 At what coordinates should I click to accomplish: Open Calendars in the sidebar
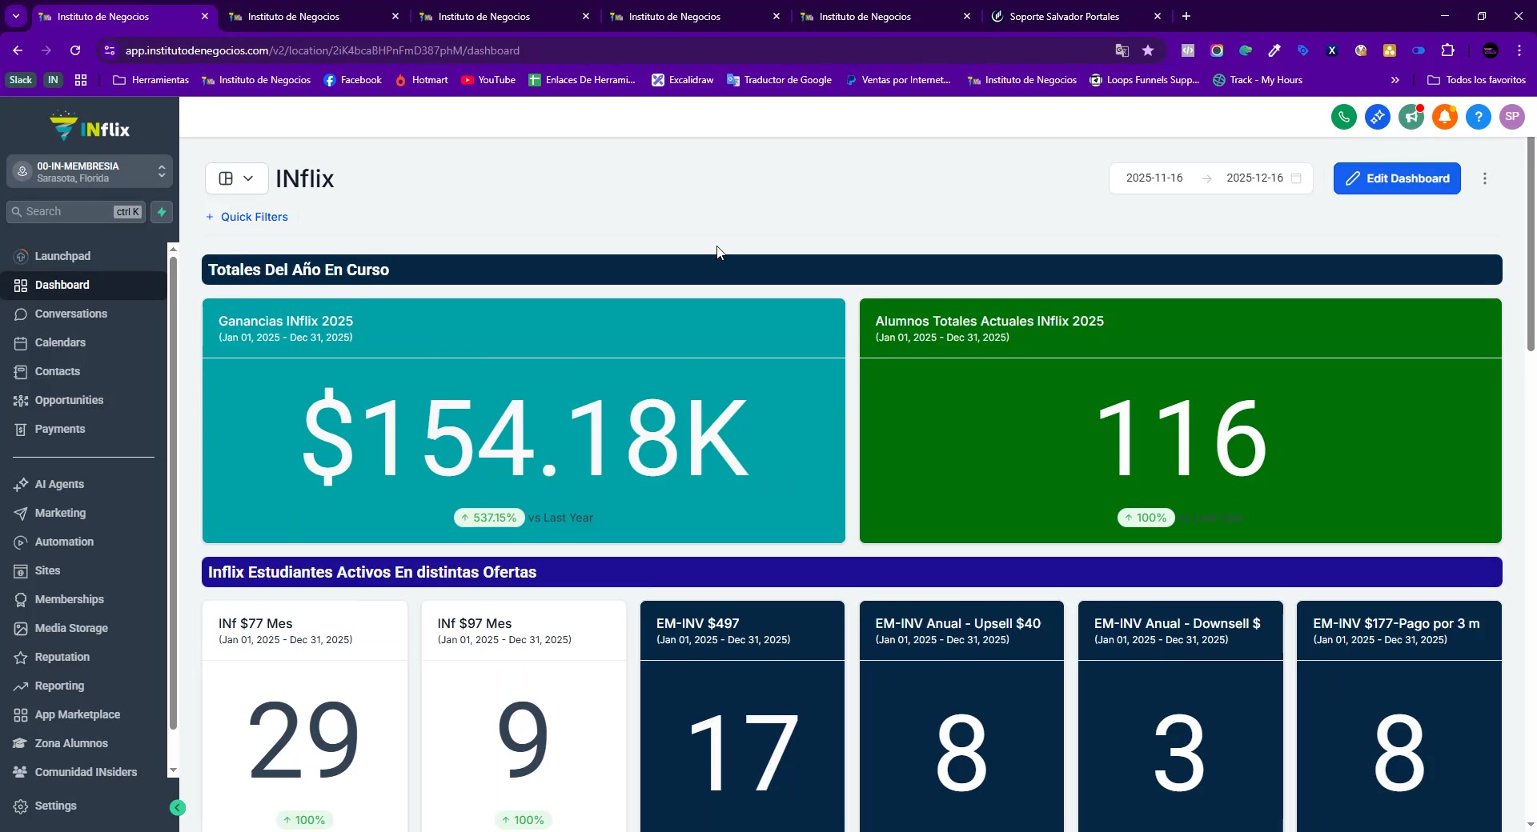click(84, 342)
